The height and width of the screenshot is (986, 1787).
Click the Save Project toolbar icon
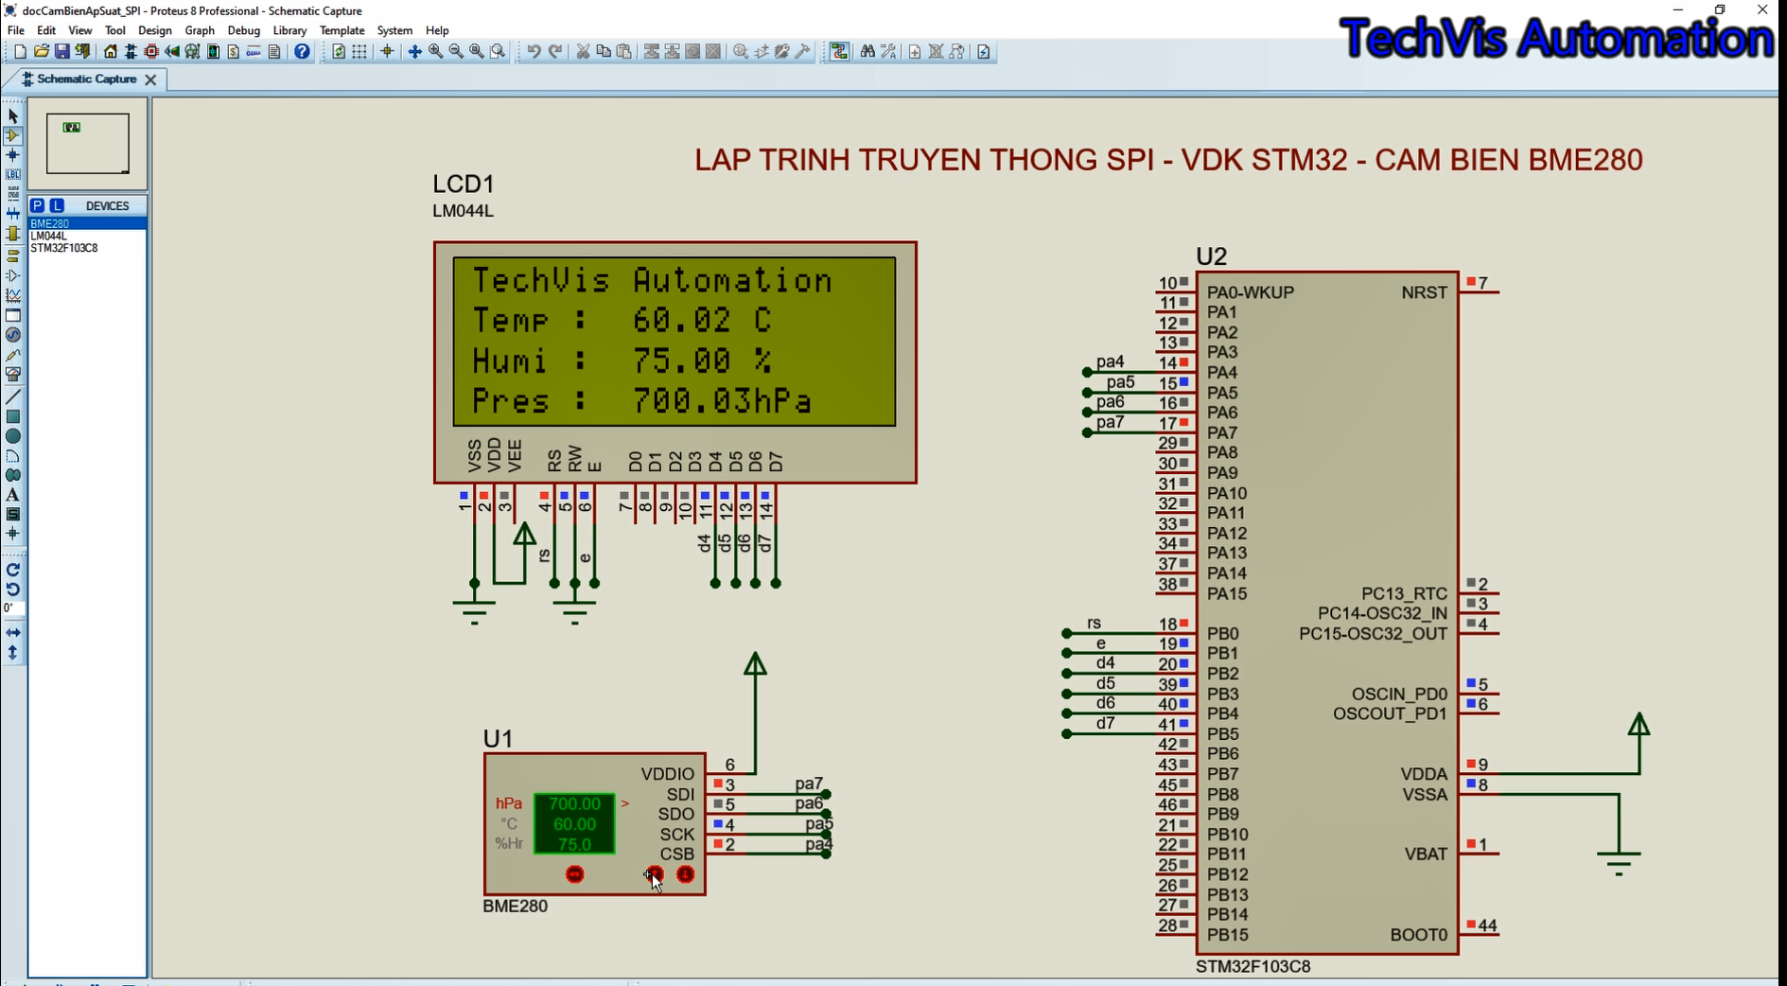point(61,52)
